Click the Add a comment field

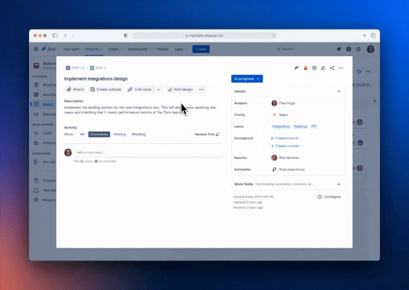tap(148, 152)
